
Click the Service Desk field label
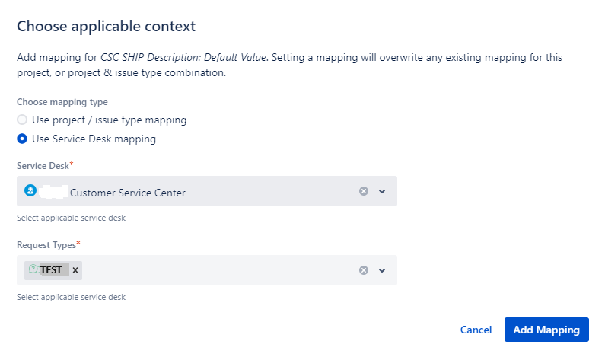pos(44,165)
